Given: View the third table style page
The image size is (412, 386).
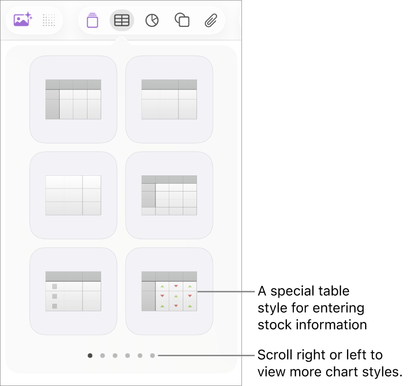Looking at the screenshot, I should [115, 356].
